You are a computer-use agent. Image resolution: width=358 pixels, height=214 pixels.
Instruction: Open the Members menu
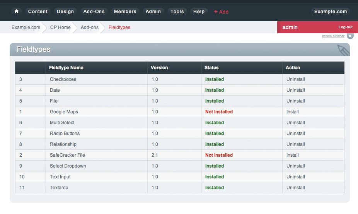click(125, 12)
